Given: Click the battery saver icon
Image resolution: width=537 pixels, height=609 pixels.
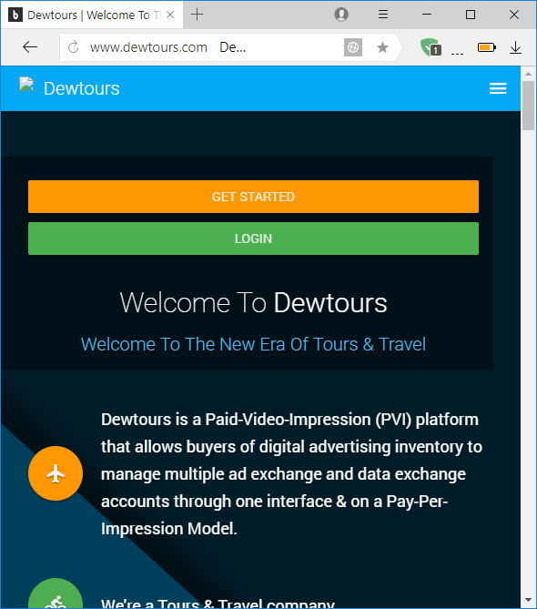Looking at the screenshot, I should coord(487,47).
